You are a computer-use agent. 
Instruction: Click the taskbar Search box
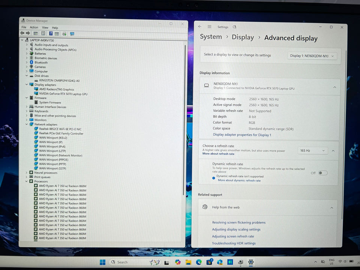point(135,262)
